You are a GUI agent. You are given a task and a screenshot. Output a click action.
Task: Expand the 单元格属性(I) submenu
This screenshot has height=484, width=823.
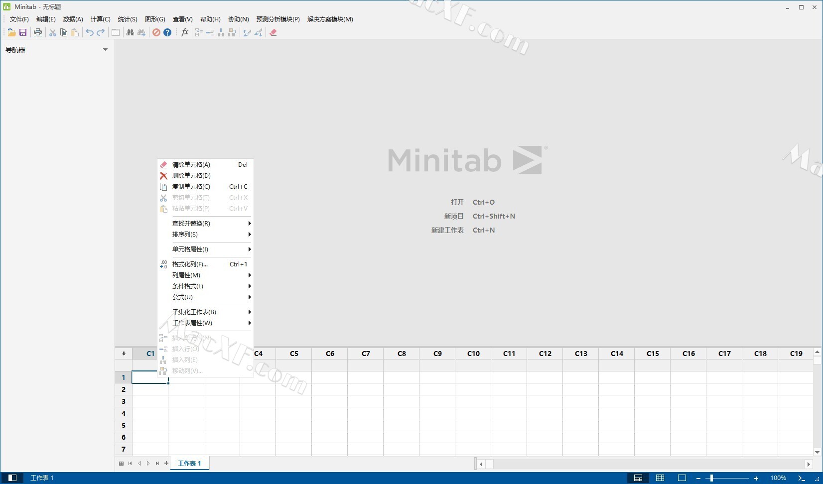(x=206, y=249)
